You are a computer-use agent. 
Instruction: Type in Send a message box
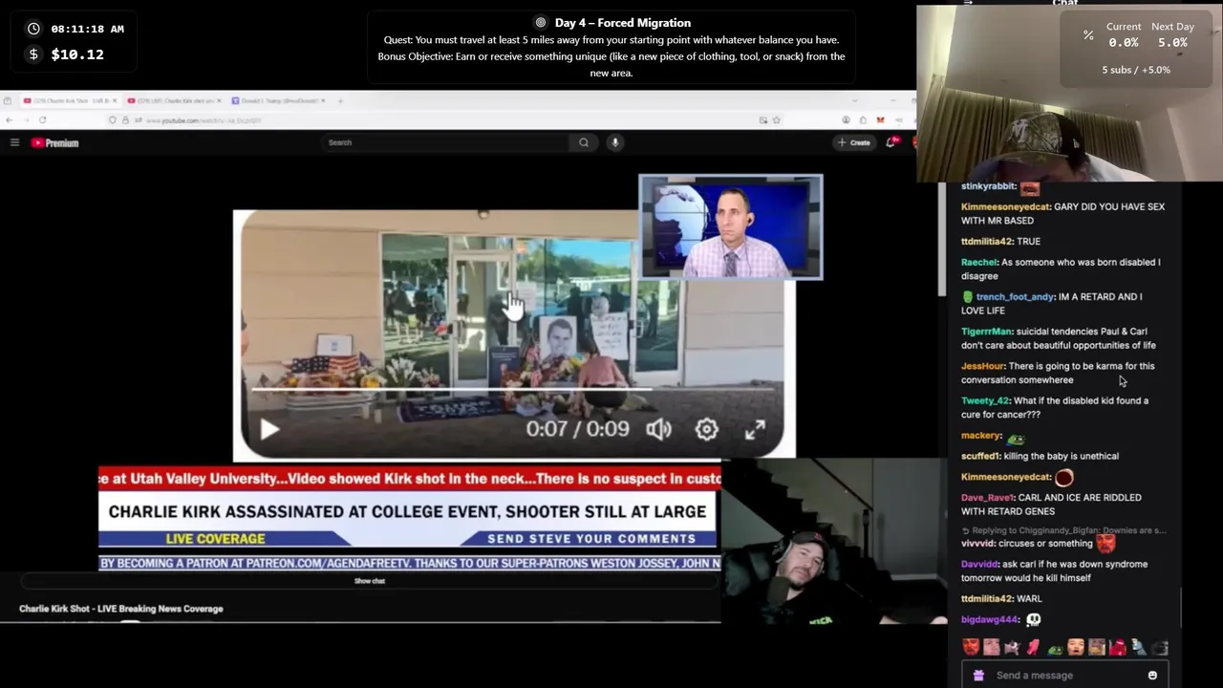coord(1064,676)
